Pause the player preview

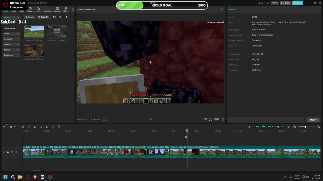(x=151, y=119)
